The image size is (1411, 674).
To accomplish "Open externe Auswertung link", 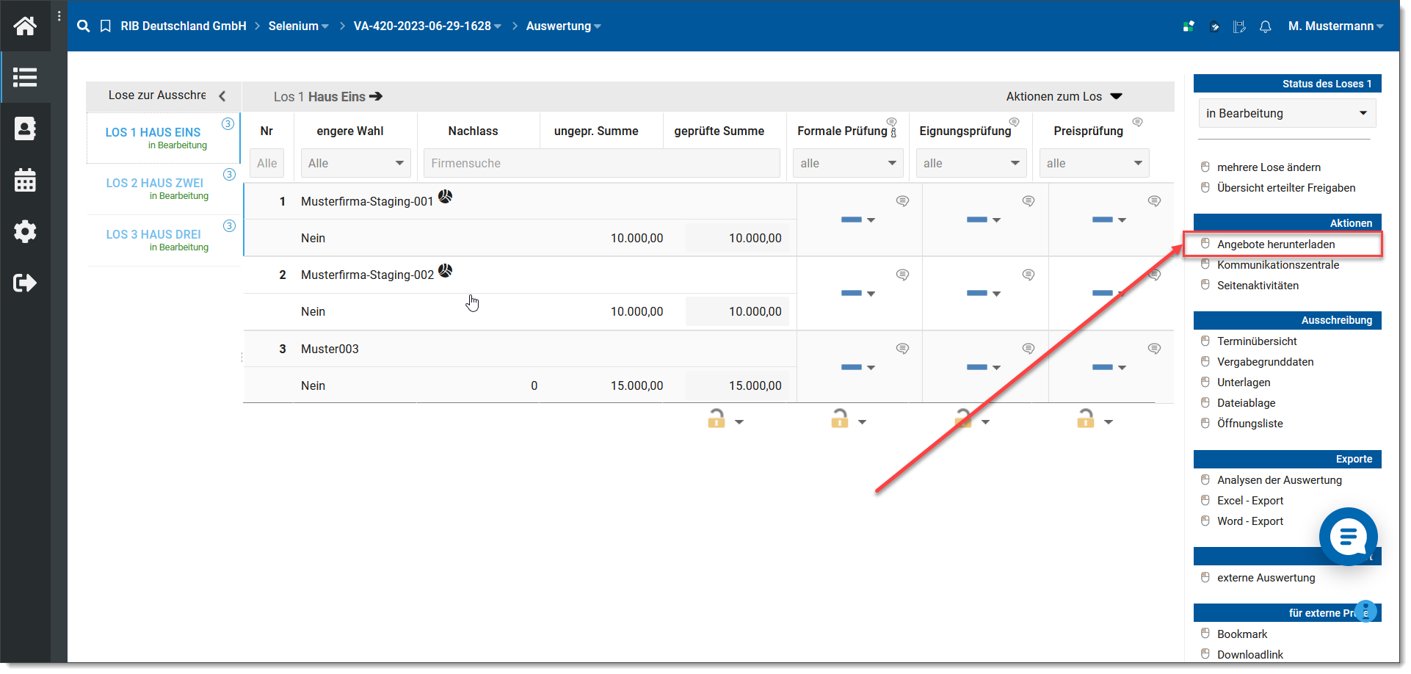I will (1266, 577).
